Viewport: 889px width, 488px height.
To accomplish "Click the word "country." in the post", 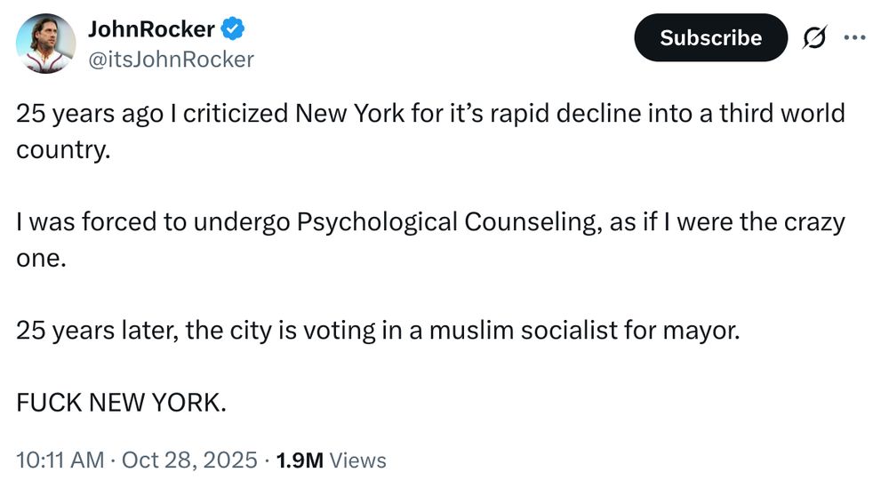I will coord(62,148).
